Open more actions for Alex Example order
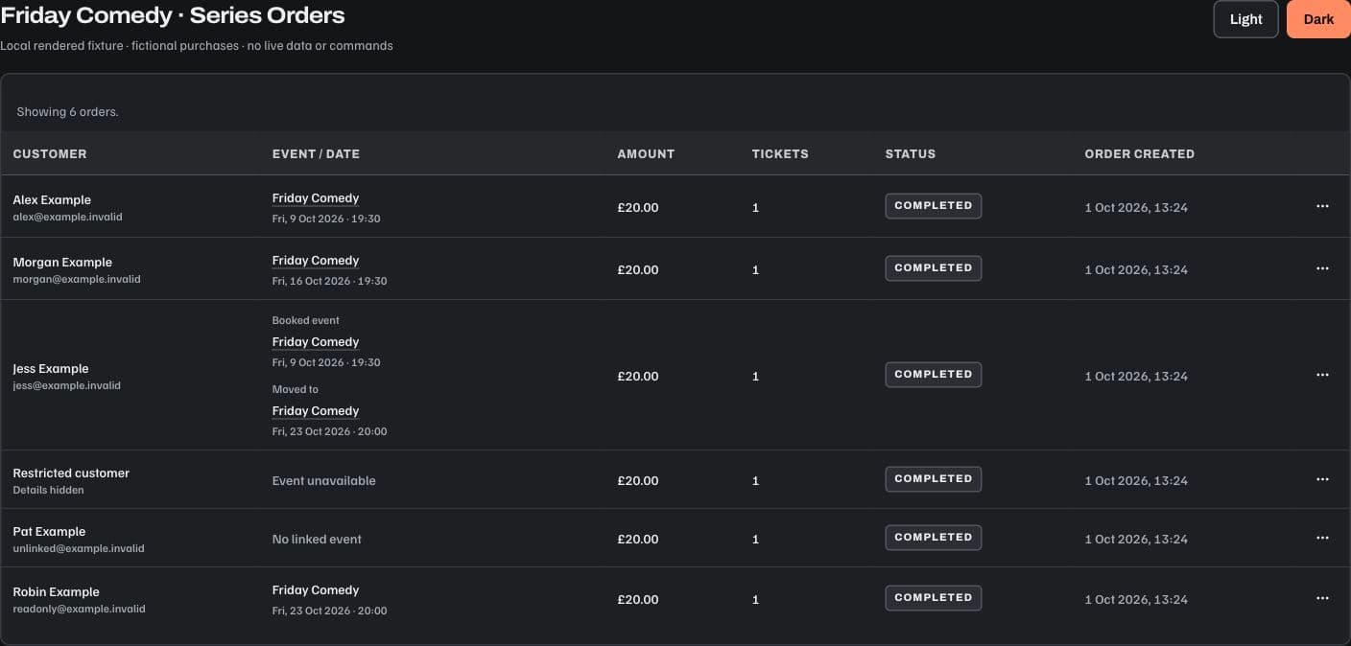Viewport: 1351px width, 646px height. click(1322, 206)
